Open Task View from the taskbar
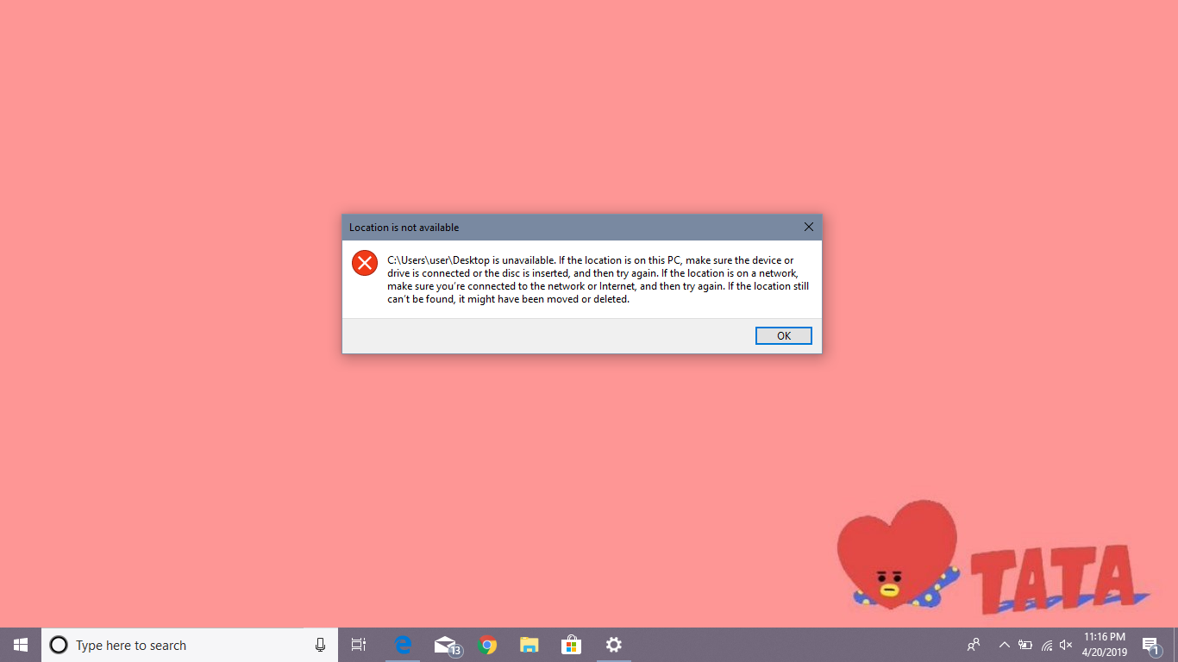The image size is (1178, 662). [359, 645]
